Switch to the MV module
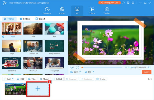This screenshot has height=100, width=154. pos(77,11)
